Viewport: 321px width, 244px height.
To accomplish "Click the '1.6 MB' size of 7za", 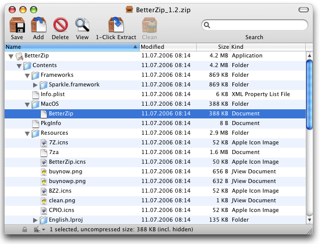I will [x=219, y=152].
